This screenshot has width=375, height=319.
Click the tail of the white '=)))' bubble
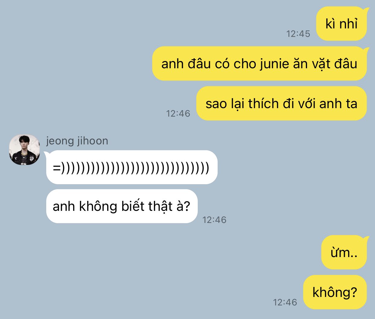(47, 154)
